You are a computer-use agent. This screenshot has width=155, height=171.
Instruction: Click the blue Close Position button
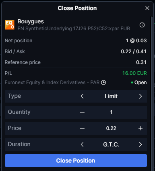click(x=76, y=161)
